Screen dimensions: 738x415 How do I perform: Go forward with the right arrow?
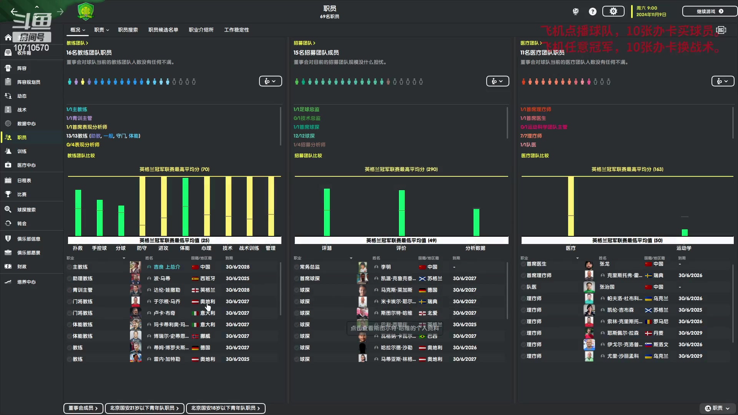pos(60,12)
